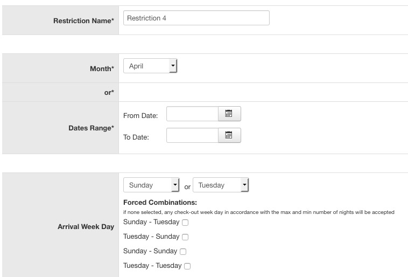Click the Forced Combinations heading

click(160, 203)
